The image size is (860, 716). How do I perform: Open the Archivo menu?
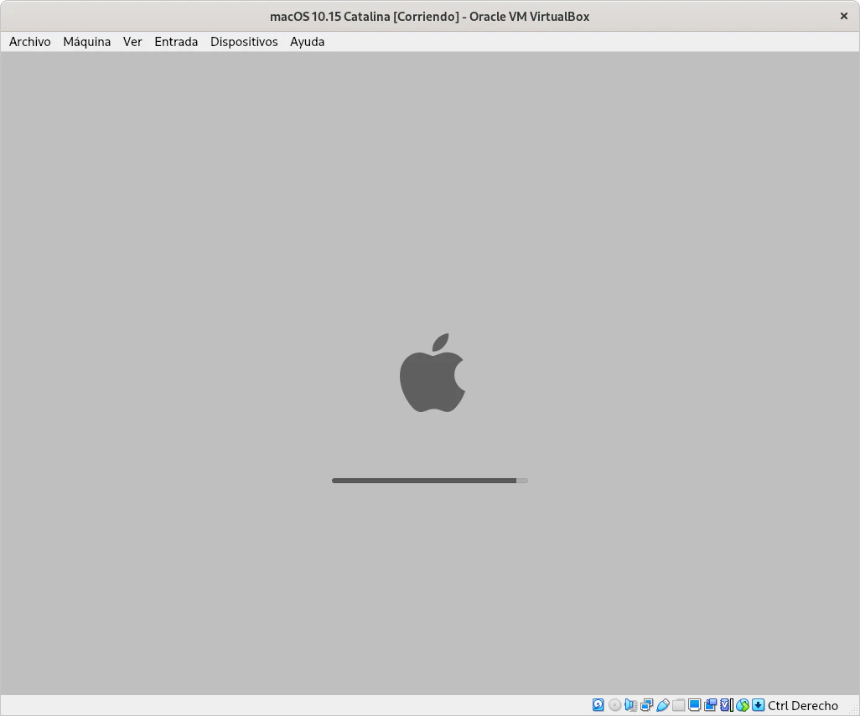click(x=30, y=42)
